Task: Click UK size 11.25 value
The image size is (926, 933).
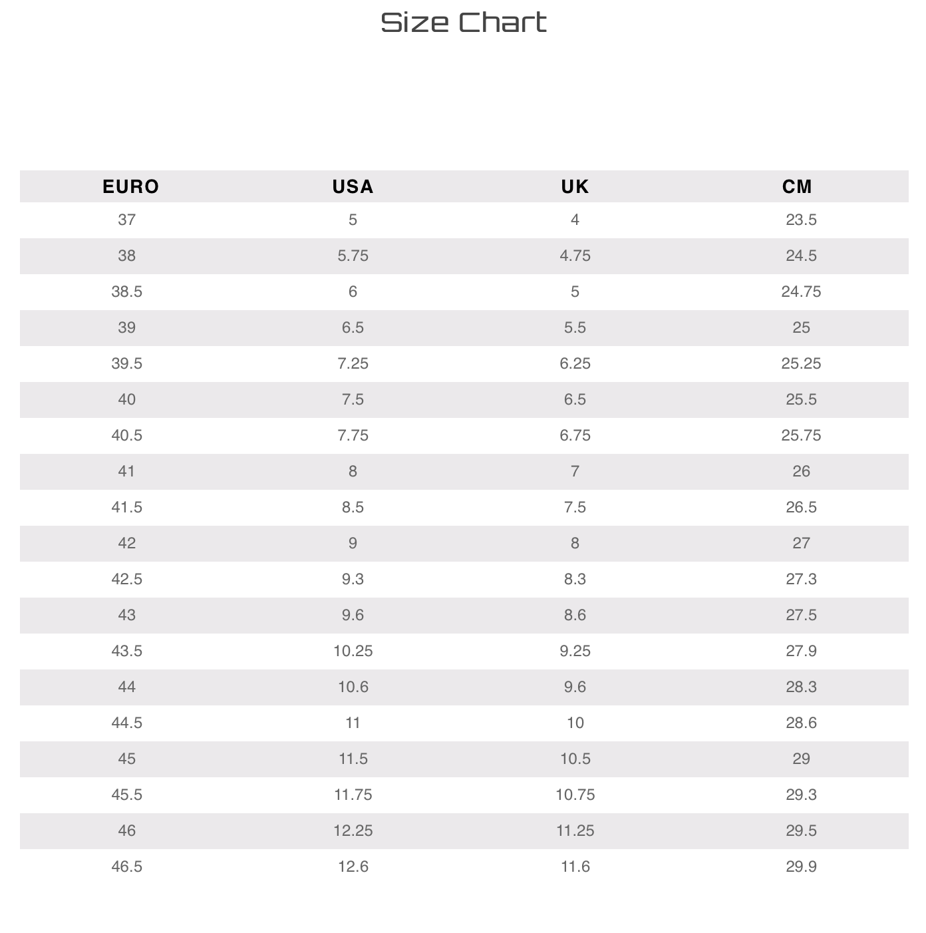Action: pos(575,831)
